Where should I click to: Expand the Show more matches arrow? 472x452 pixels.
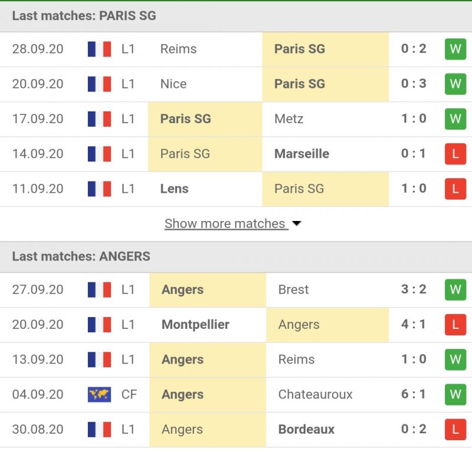(297, 224)
